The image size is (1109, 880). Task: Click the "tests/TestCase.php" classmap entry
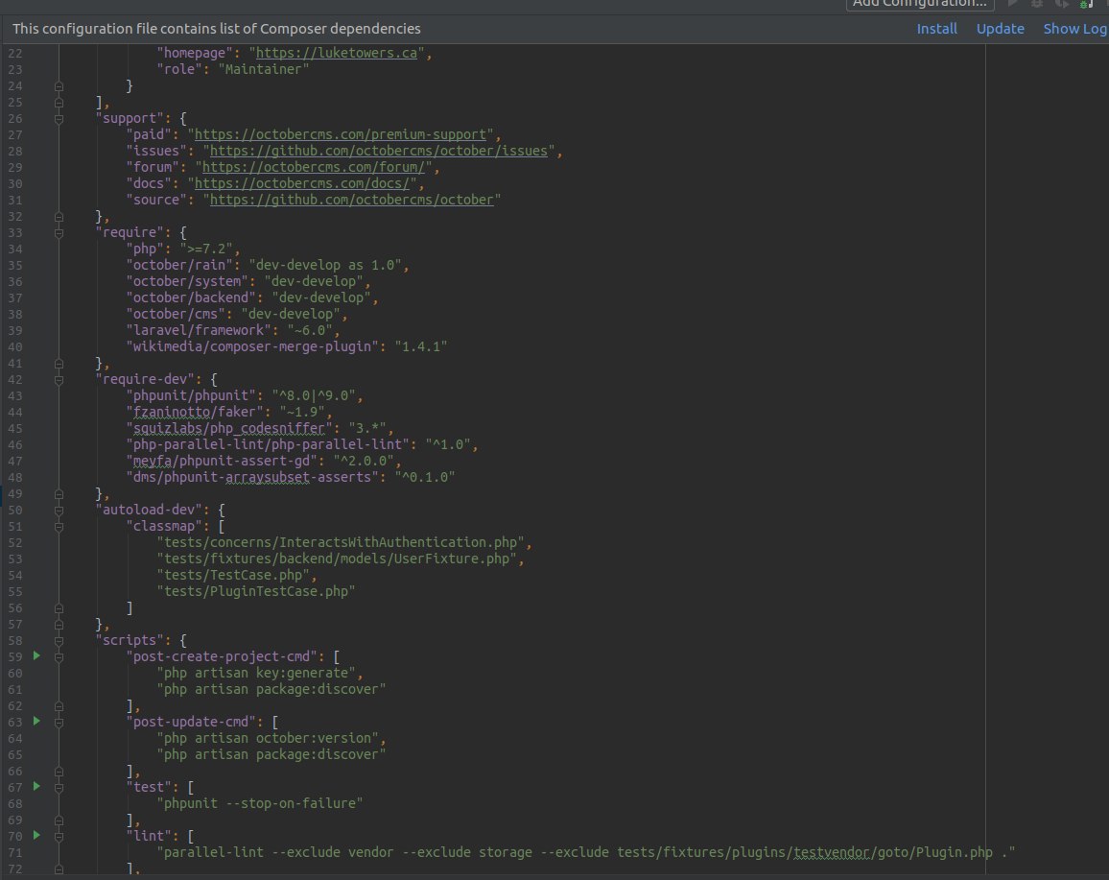point(233,575)
